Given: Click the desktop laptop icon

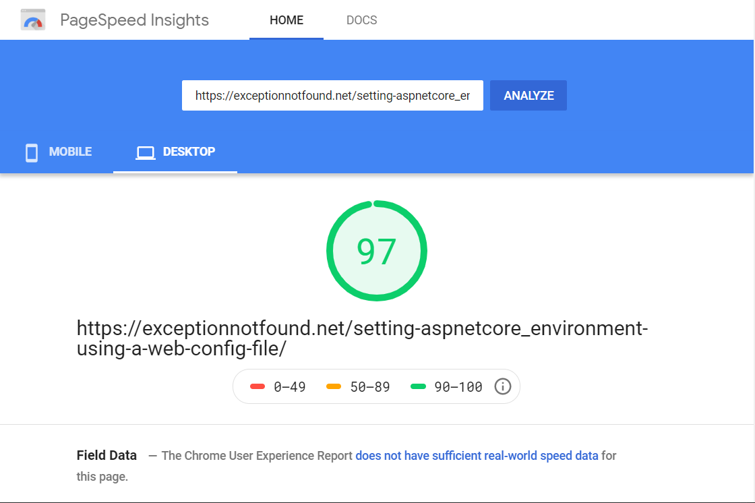Looking at the screenshot, I should point(145,153).
